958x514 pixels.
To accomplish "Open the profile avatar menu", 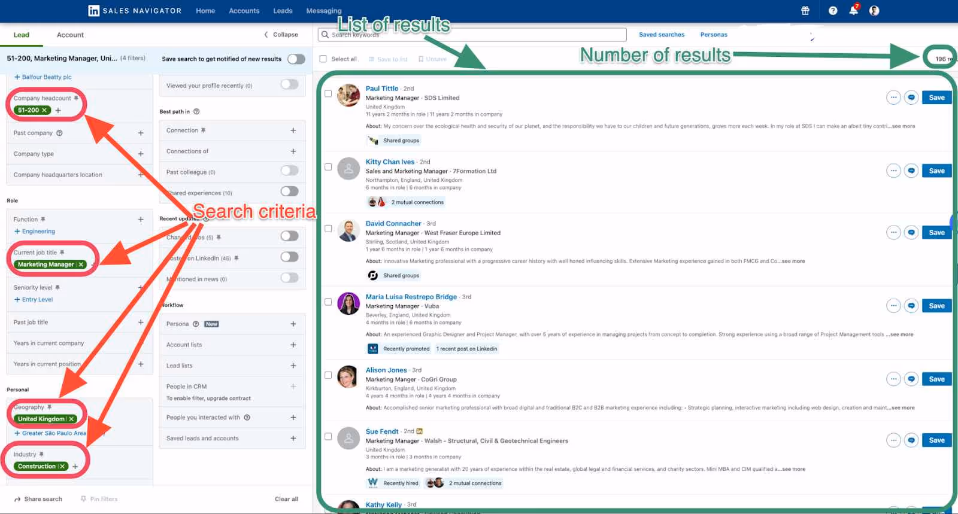I will click(x=874, y=11).
